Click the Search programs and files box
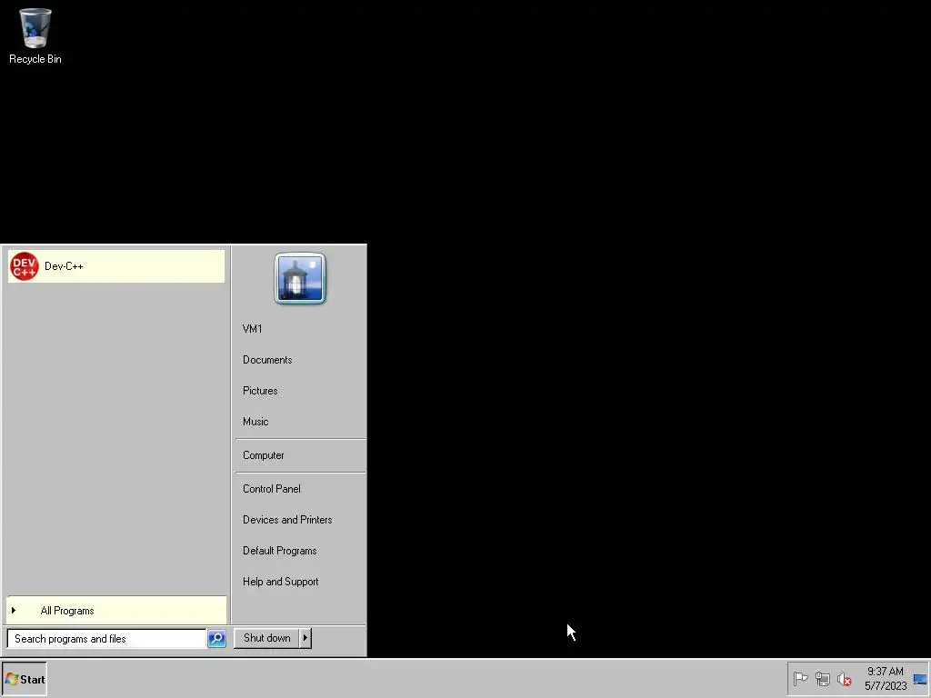This screenshot has height=698, width=931. pos(107,639)
